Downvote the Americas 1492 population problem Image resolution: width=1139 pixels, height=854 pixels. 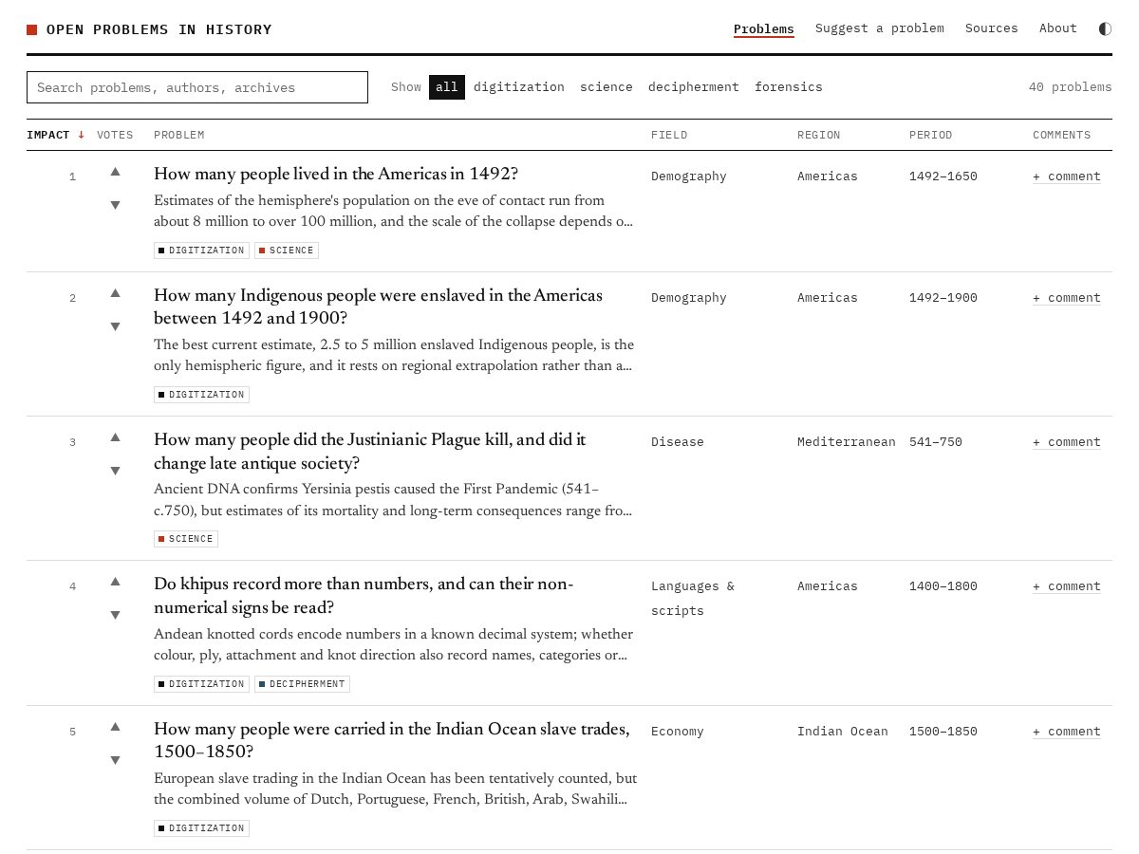point(115,205)
